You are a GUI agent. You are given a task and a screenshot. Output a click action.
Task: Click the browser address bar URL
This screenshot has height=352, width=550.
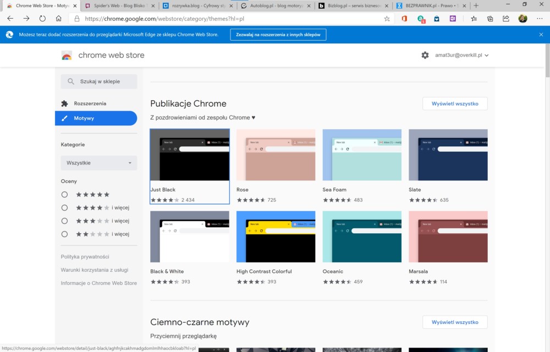pos(164,19)
